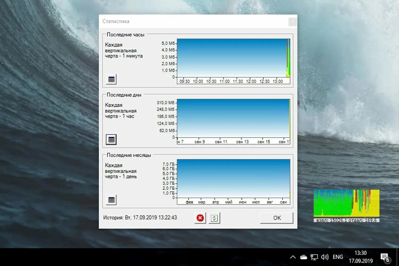Click the '13:00' label on the hourly graph
Viewport: 399px width, 266px height.
click(x=278, y=81)
